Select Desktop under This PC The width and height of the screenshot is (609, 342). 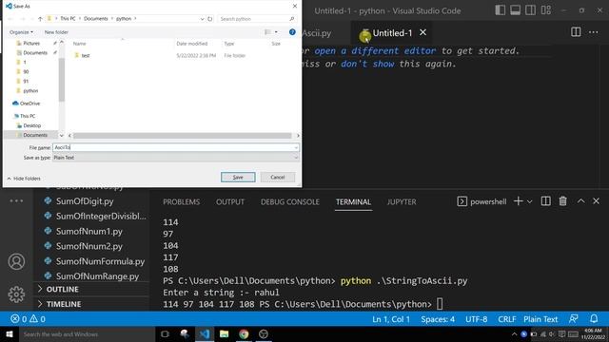point(31,125)
